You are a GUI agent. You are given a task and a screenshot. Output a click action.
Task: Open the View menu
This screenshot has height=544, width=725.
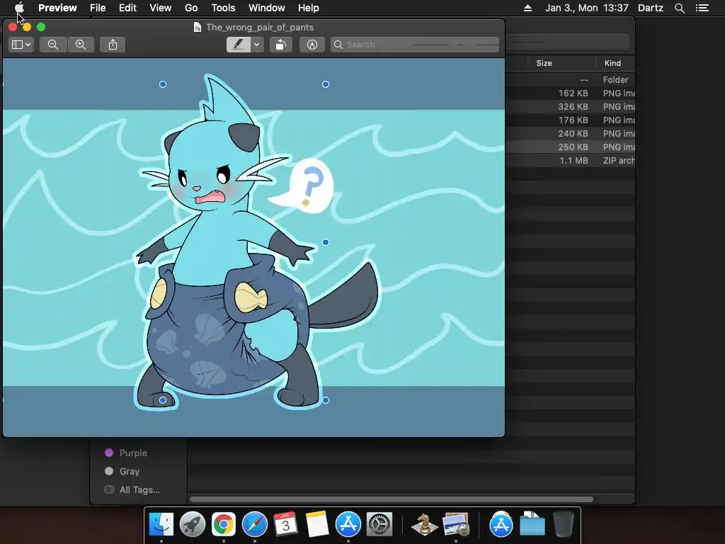[x=161, y=8]
